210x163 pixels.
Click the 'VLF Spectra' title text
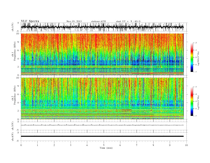(x=30, y=21)
